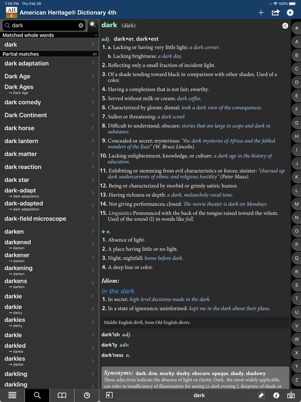Collapse the sidebar using the panel icon
301x402 pixels.
pos(109,395)
